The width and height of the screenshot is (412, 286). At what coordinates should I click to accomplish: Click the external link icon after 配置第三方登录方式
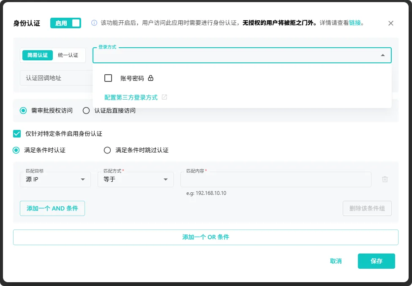point(164,97)
